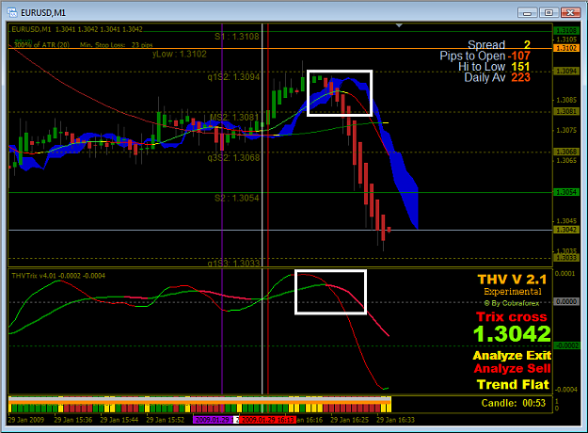588x433 pixels.
Task: Click the 1.3068 price axis tag
Action: coord(565,152)
